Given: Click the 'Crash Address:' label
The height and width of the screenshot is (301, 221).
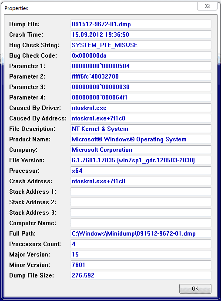Looking at the screenshot, I should point(30,181).
